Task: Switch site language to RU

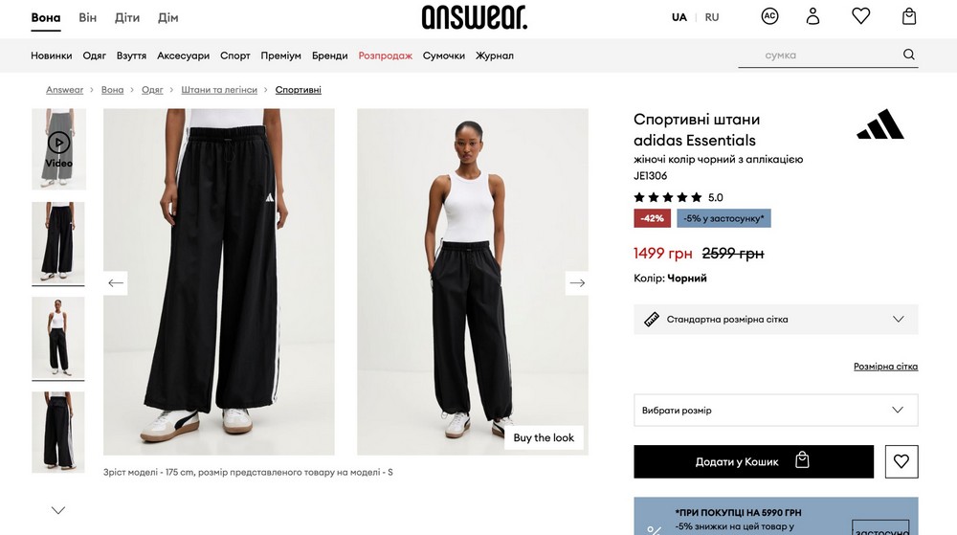Action: [x=712, y=17]
